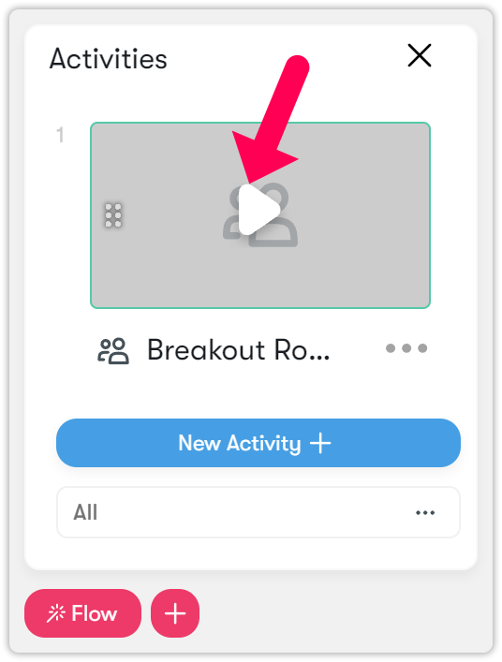Image resolution: width=502 pixels, height=662 pixels.
Task: Close the Activities panel with the X
Action: (420, 55)
